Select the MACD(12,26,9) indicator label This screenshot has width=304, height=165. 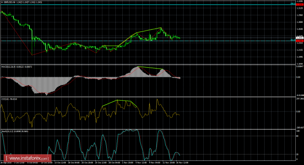8,67
